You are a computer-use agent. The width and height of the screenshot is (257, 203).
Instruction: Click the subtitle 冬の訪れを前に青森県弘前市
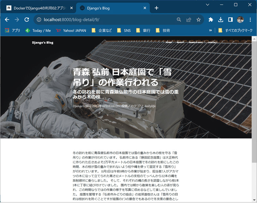tap(126, 94)
